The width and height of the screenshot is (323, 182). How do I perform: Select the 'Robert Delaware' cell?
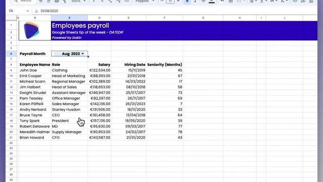tap(35, 126)
